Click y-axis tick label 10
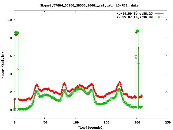Viewport: 173px width, 130px height. 10,20
